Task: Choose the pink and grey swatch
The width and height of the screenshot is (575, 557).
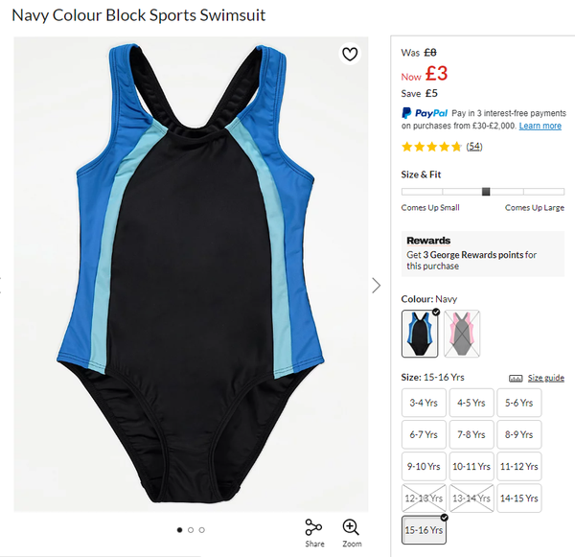Action: pos(462,334)
